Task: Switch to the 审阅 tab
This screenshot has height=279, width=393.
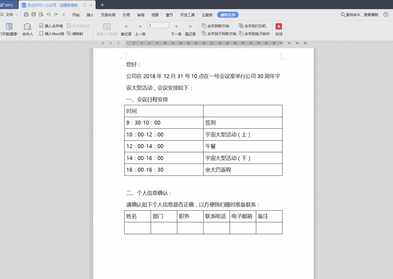Action: click(141, 15)
